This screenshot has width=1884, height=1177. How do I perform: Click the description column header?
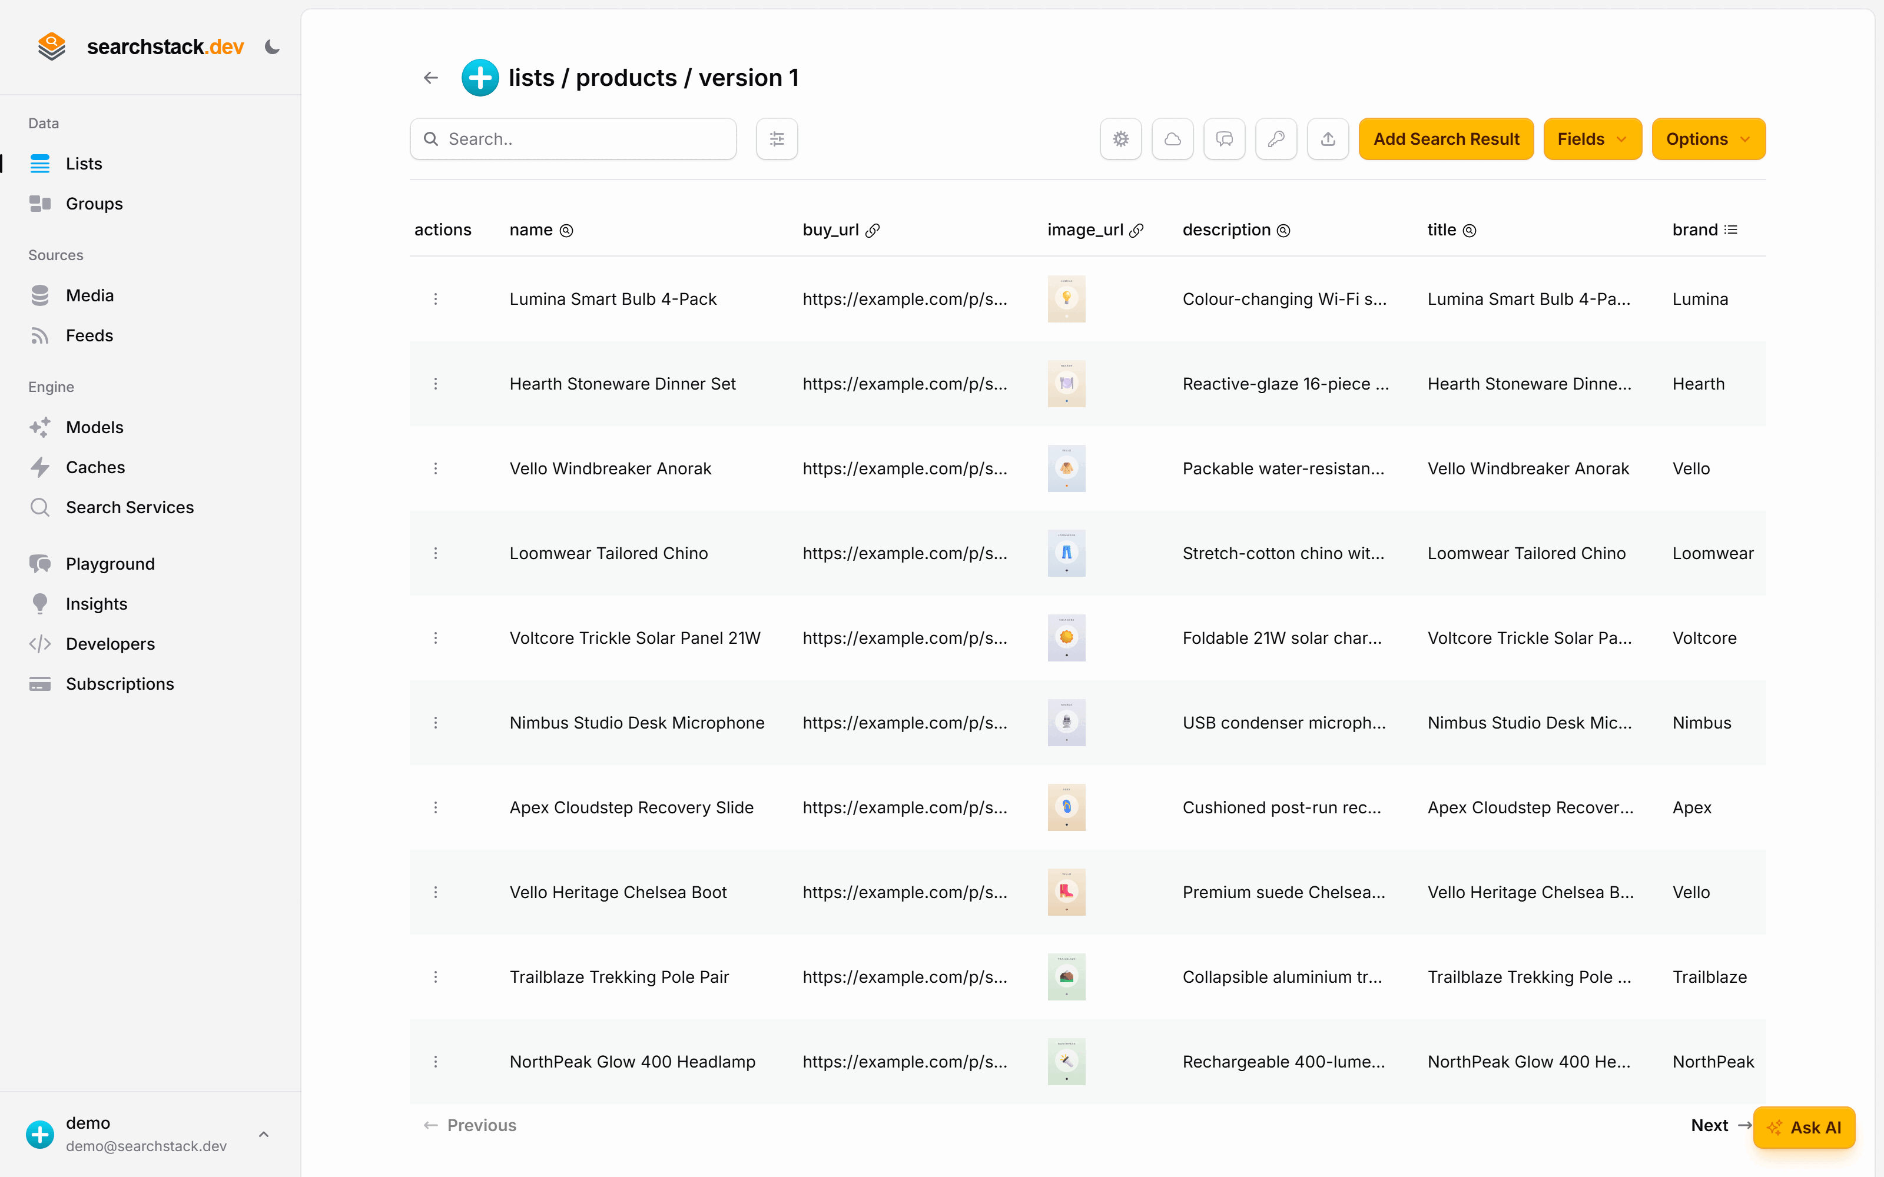[x=1236, y=230]
